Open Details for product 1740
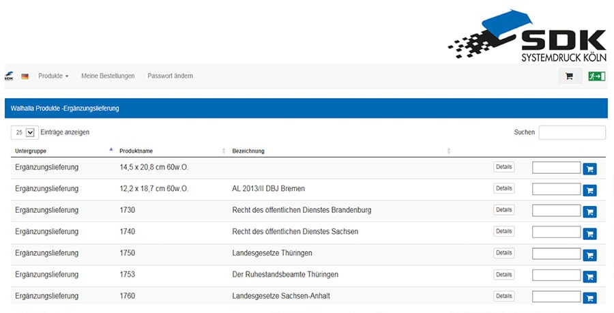614x313 pixels. tap(504, 232)
